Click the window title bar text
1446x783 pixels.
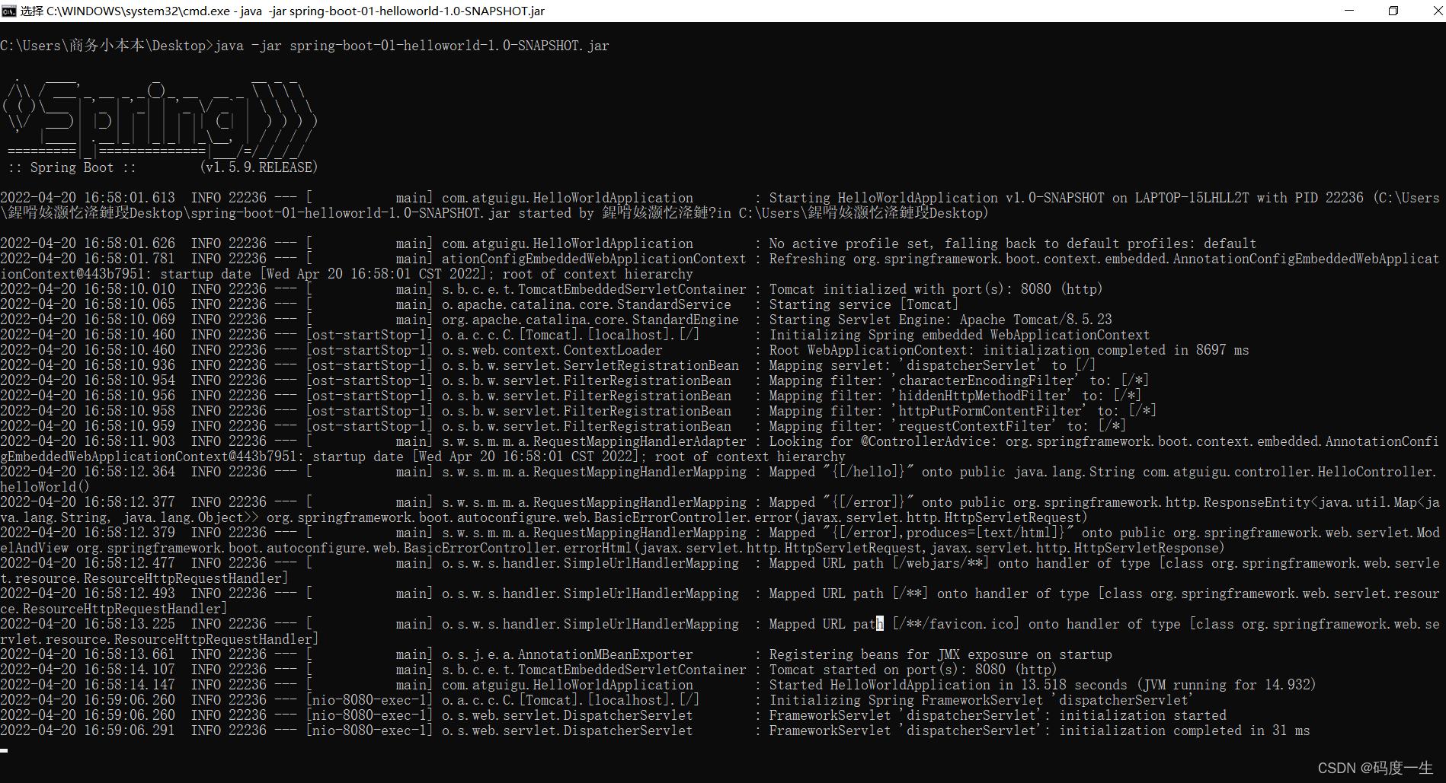click(x=283, y=11)
